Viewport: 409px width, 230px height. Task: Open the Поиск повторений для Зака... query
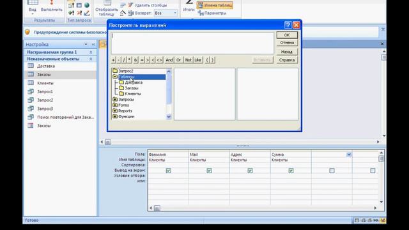tap(60, 117)
